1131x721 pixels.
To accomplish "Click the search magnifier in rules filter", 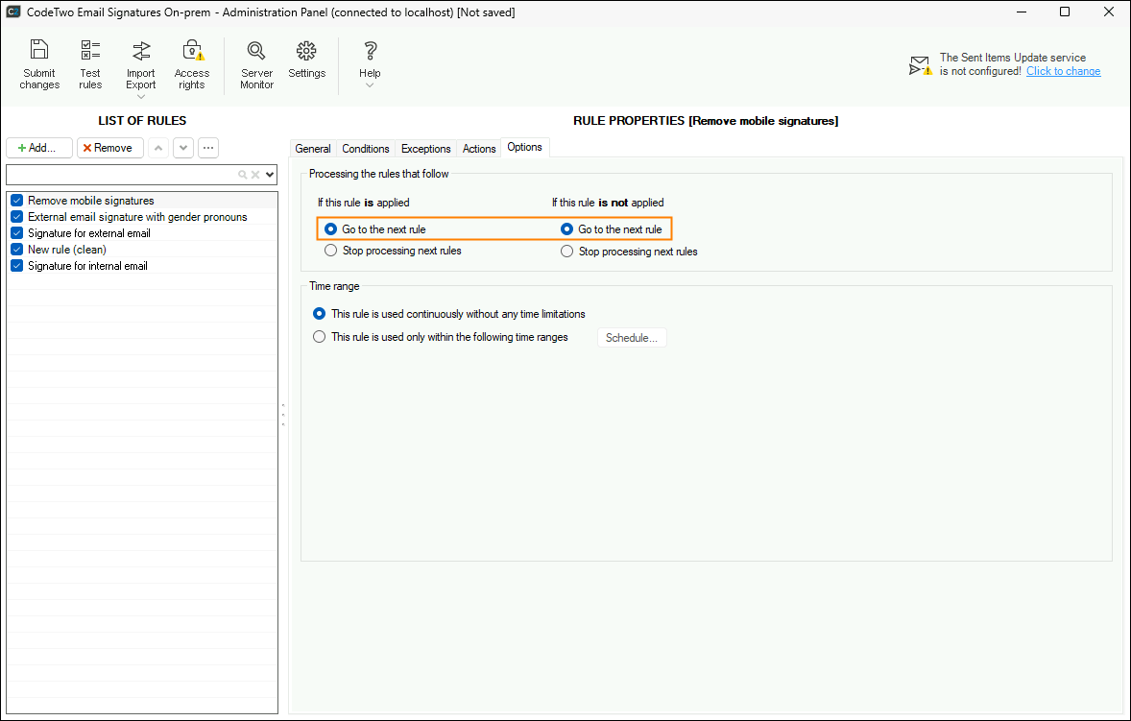I will coord(243,175).
